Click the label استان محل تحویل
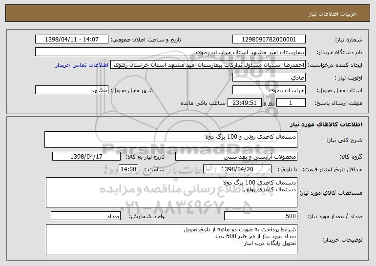The image size is (376, 266). point(339,90)
